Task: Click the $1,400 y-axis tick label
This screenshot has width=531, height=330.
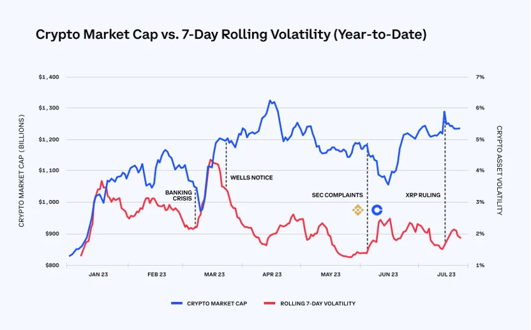Action: (x=49, y=77)
